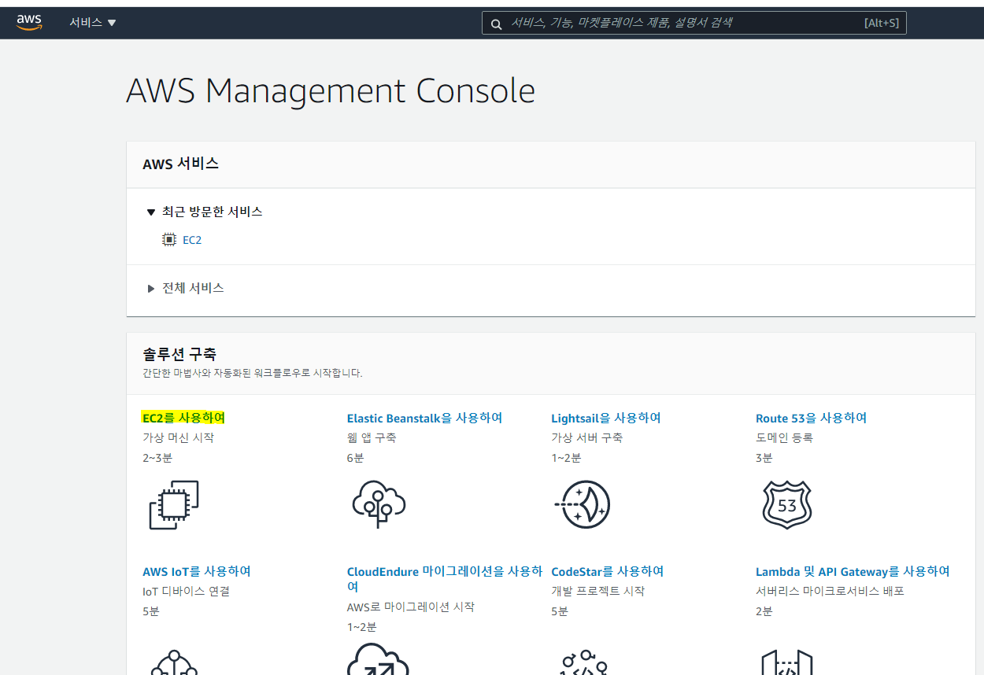Click the EC2 chip icon in recent services
The height and width of the screenshot is (675, 984).
(x=168, y=239)
